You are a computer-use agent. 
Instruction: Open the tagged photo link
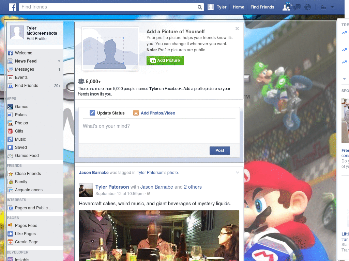click(x=172, y=173)
